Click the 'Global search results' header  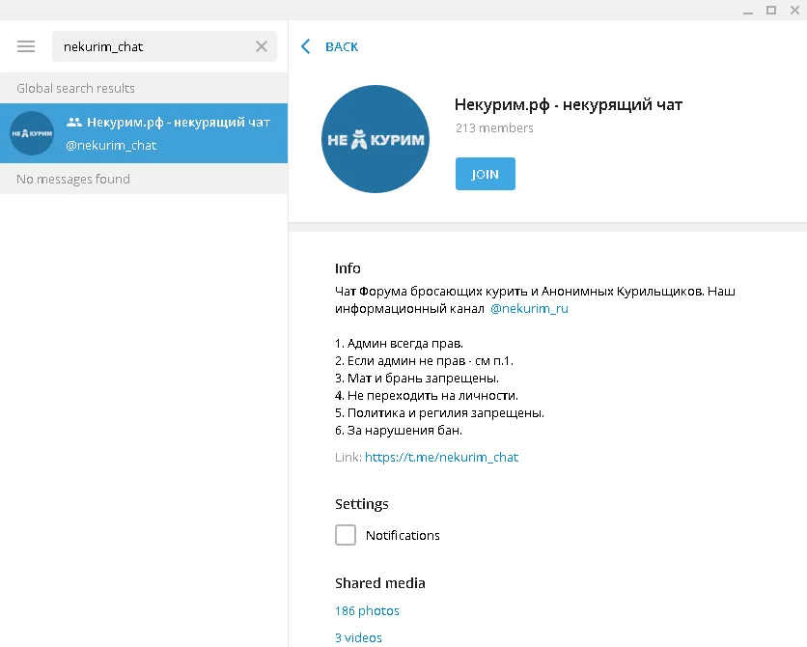click(75, 88)
